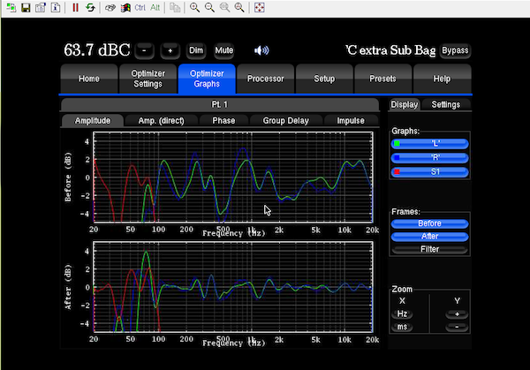This screenshot has height=370, width=530.
Task: Send the Ctrl key via toolbar
Action: (140, 8)
